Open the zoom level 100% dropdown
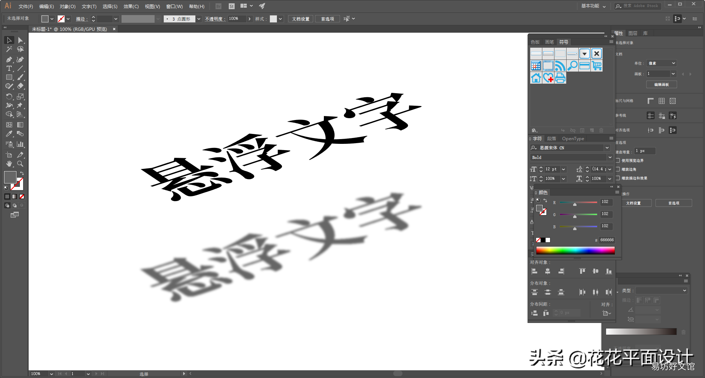This screenshot has width=705, height=378. click(51, 374)
